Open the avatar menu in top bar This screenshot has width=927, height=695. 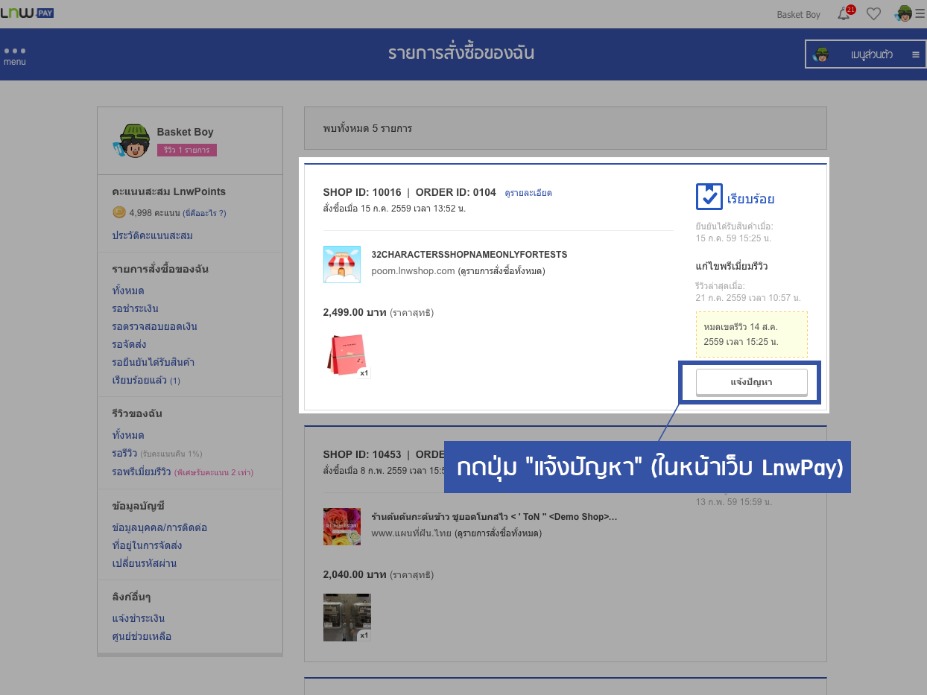point(904,13)
